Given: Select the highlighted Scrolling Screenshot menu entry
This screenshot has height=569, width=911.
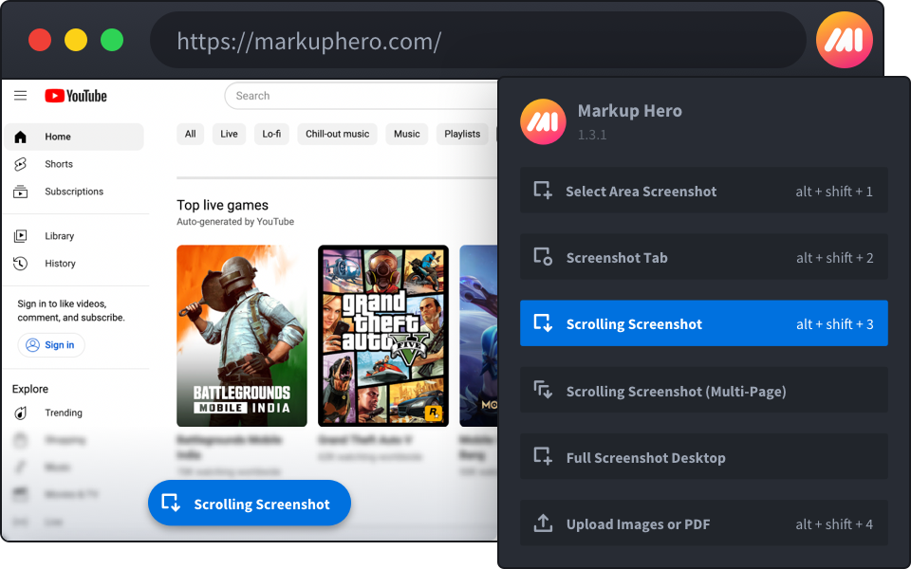Looking at the screenshot, I should pyautogui.click(x=703, y=323).
